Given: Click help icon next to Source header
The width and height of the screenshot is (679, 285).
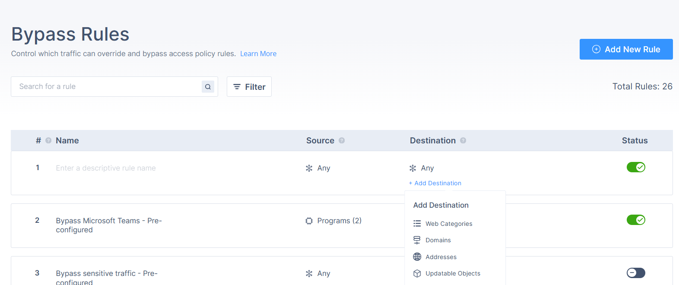Looking at the screenshot, I should tap(342, 140).
